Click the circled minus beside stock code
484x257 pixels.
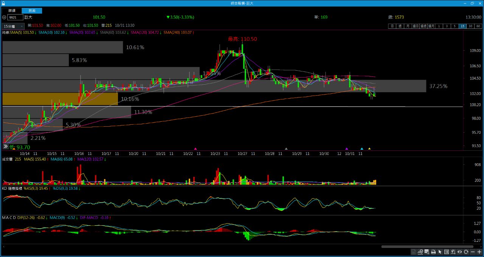point(4,17)
